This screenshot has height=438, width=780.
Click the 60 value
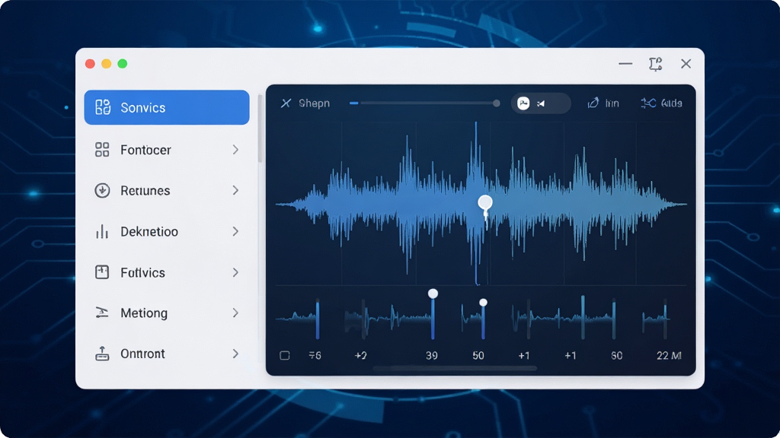[616, 356]
